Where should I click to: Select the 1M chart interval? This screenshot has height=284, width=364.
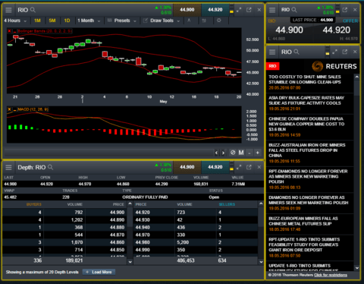pyautogui.click(x=37, y=21)
